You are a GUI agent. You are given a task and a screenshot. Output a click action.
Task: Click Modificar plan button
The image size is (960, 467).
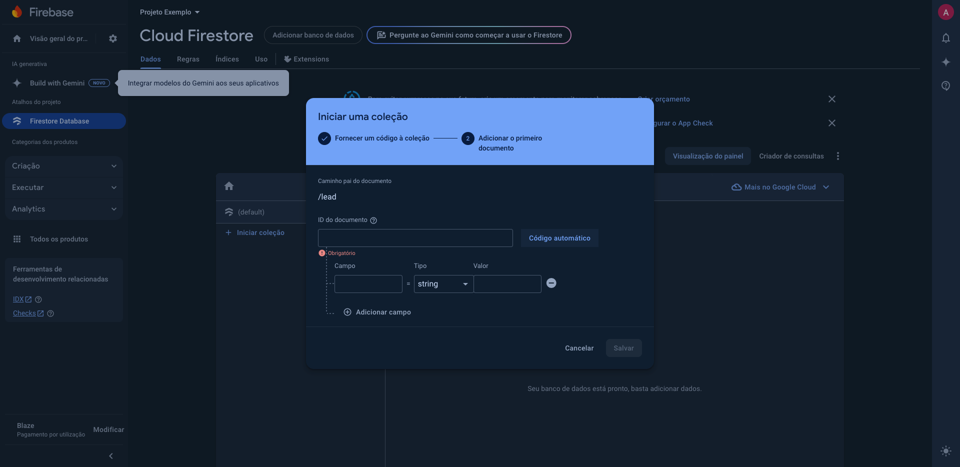[108, 429]
